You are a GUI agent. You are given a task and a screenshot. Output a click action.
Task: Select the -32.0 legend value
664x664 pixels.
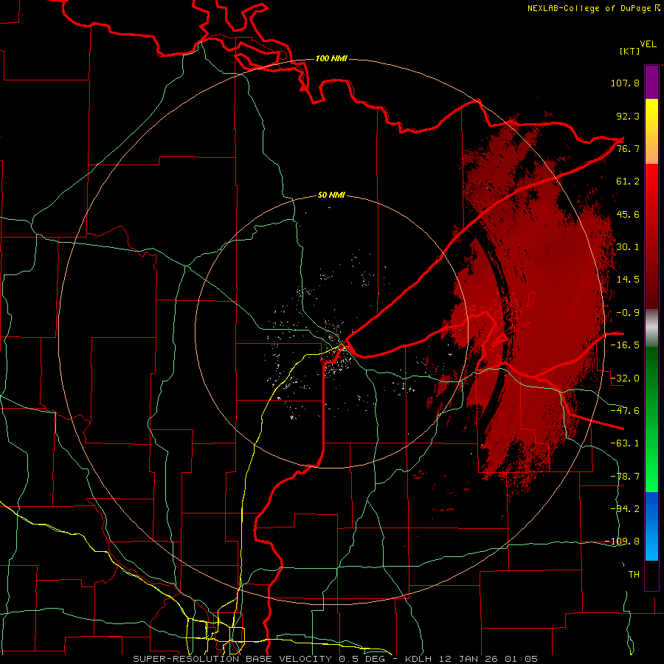pyautogui.click(x=625, y=378)
